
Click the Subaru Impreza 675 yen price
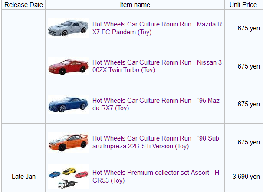pyautogui.click(x=249, y=142)
